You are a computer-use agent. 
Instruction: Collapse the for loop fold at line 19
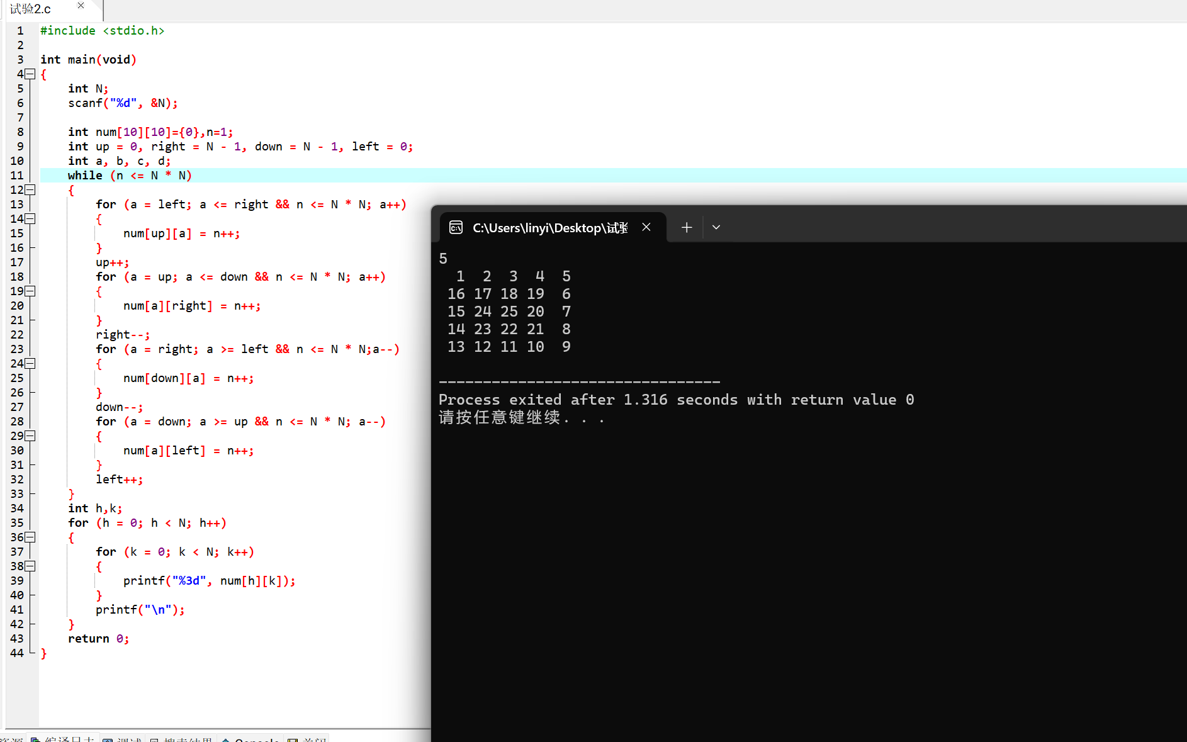(30, 291)
